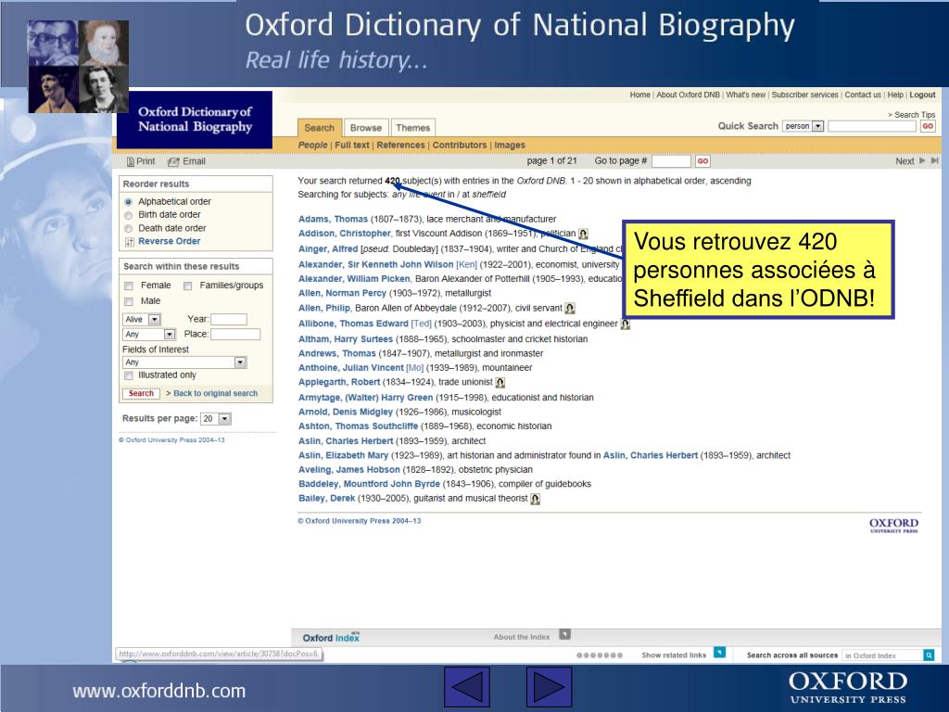Switch to the Themes tab
Viewport: 949px width, 712px height.
pos(413,128)
